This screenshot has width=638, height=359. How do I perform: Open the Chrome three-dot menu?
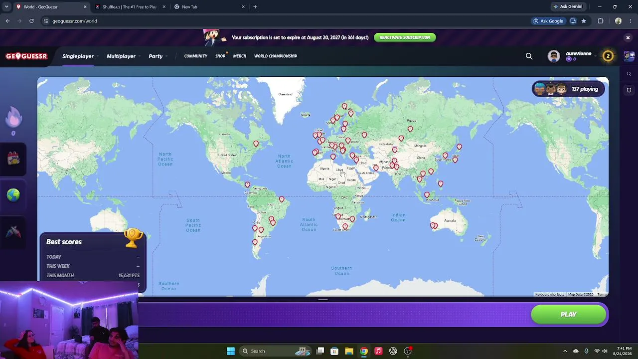(x=631, y=21)
